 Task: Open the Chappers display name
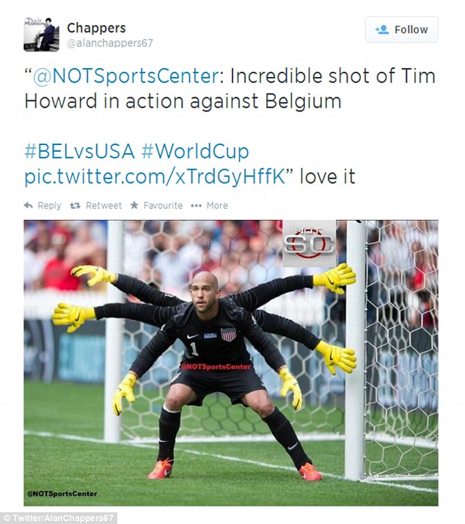[96, 28]
